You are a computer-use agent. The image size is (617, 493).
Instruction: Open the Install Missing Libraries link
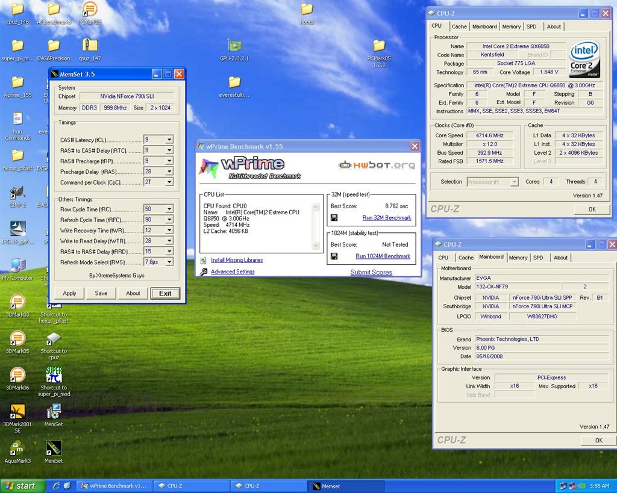click(x=237, y=260)
